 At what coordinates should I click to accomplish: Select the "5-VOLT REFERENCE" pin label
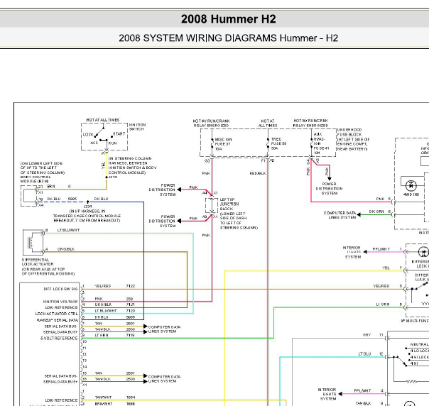click(59, 338)
